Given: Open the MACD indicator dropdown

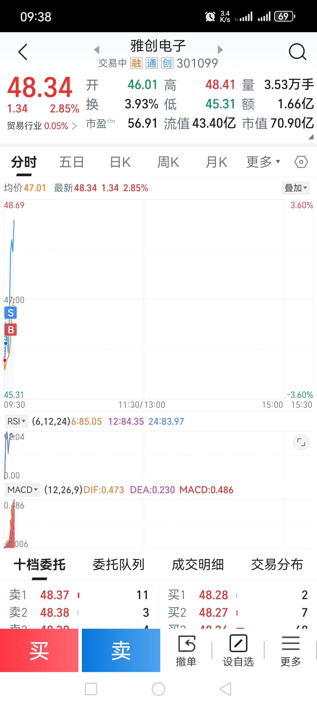Looking at the screenshot, I should (23, 490).
